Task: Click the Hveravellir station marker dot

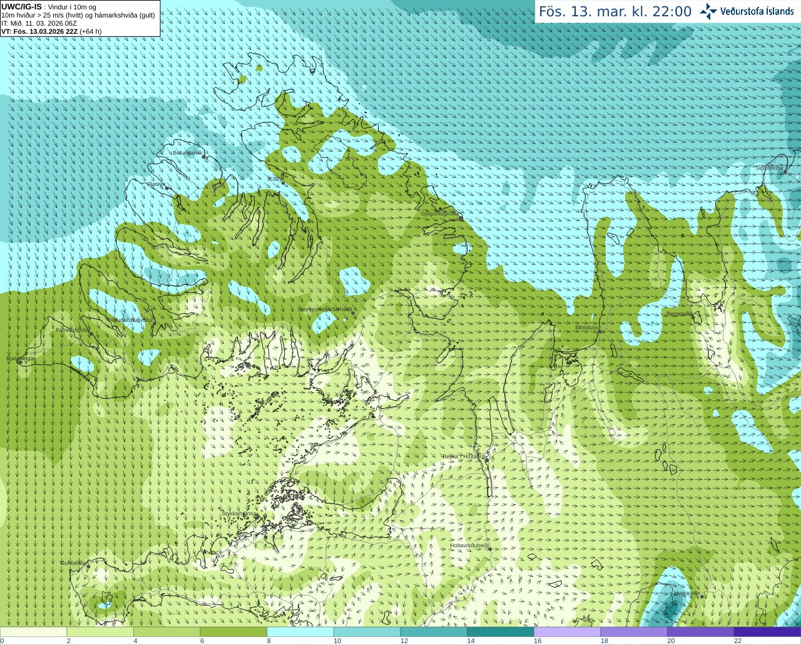Action: click(703, 596)
